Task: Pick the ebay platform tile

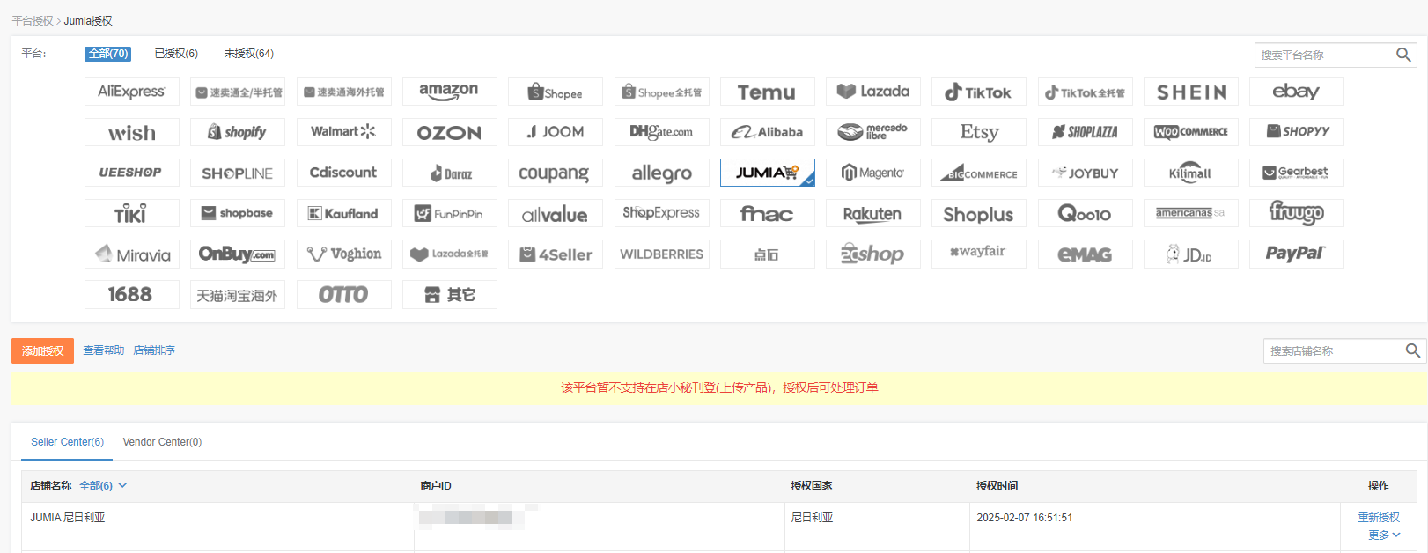Action: coord(1297,92)
